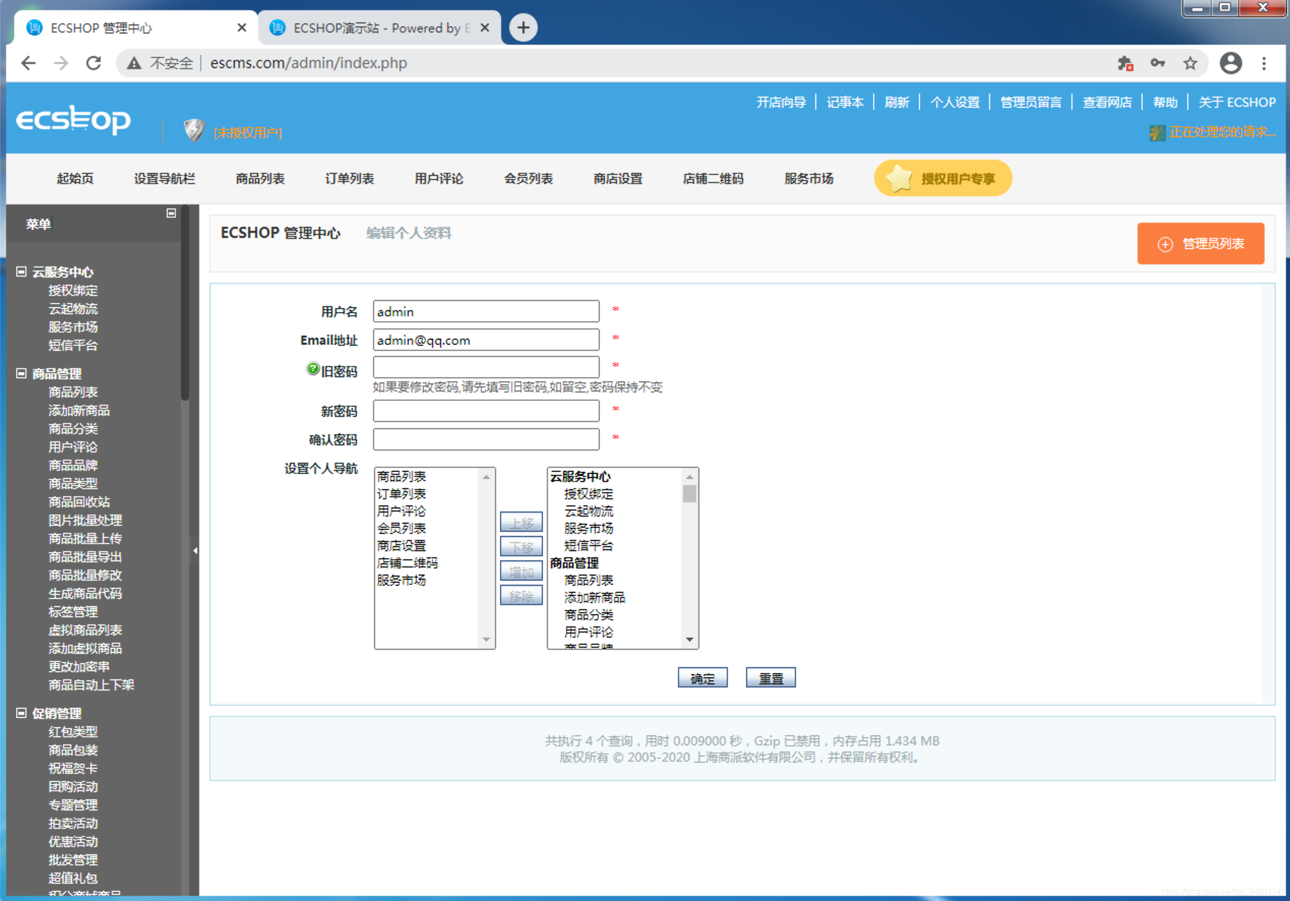
Task: Open 订单列表 in the top navigation
Action: tap(350, 179)
